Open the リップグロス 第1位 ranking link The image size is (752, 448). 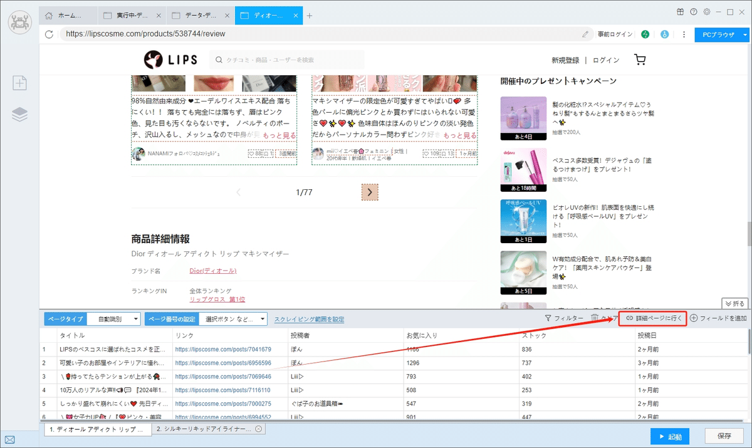click(217, 300)
